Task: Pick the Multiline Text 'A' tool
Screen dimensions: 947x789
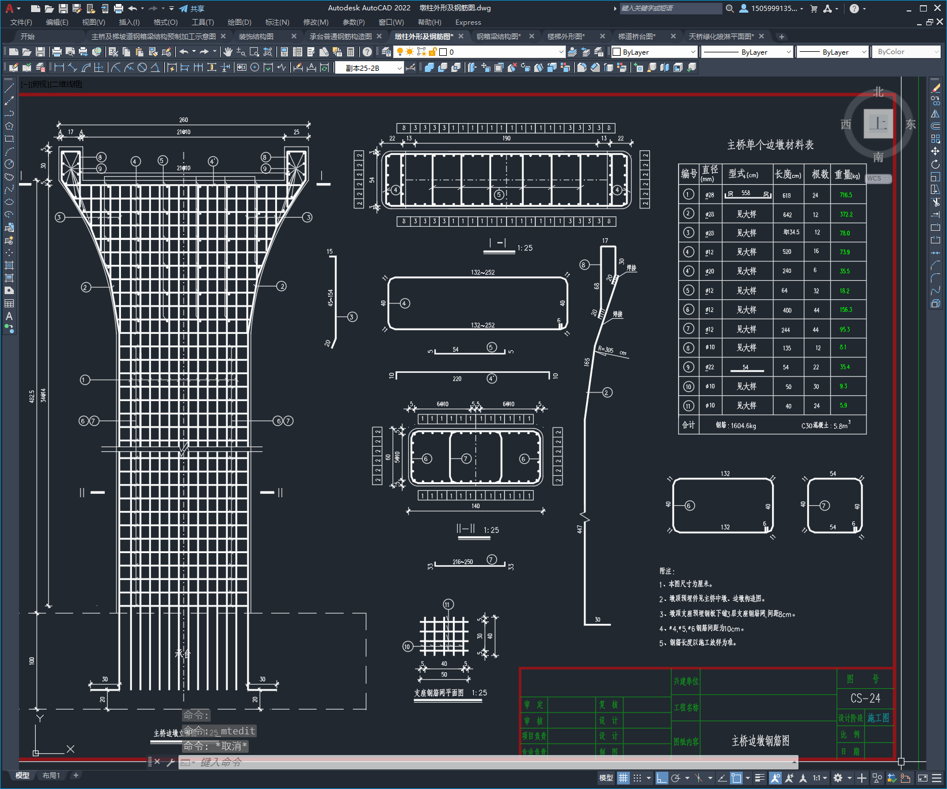Action: (x=9, y=316)
